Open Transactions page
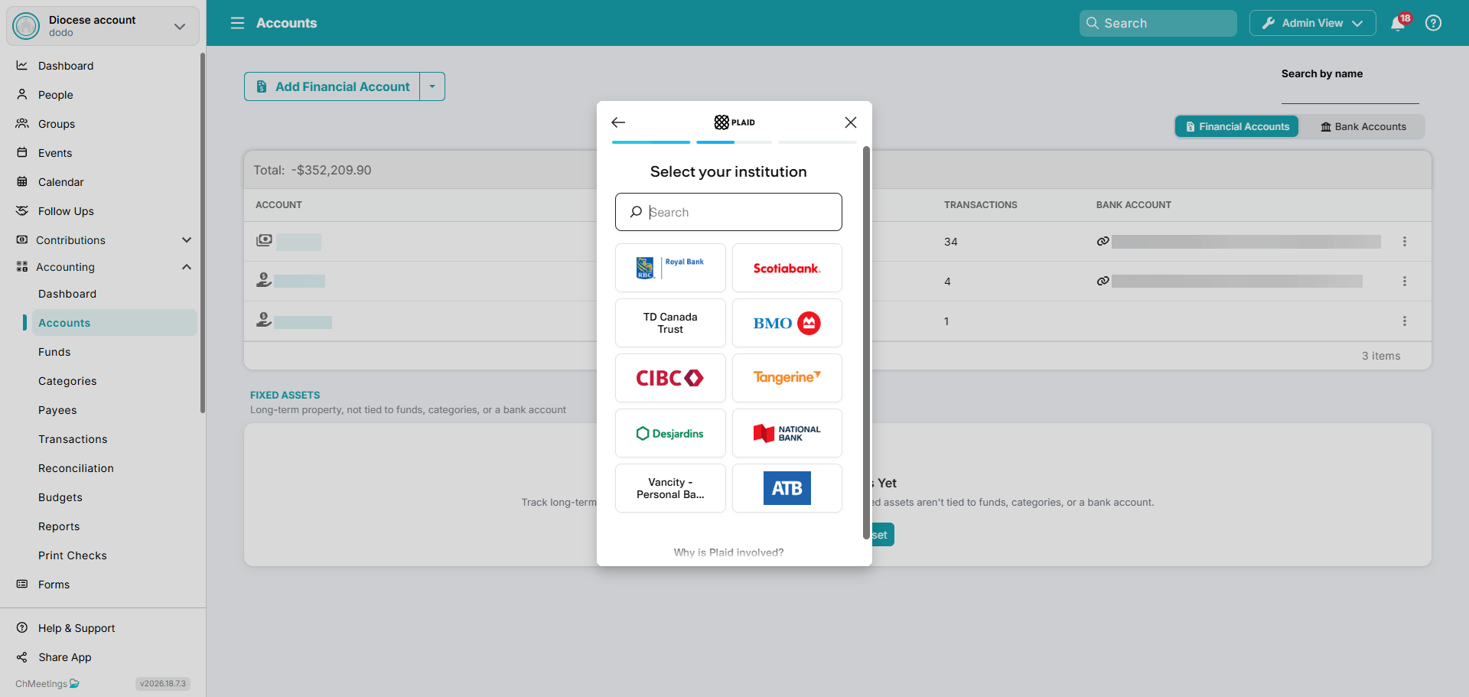 [x=73, y=439]
